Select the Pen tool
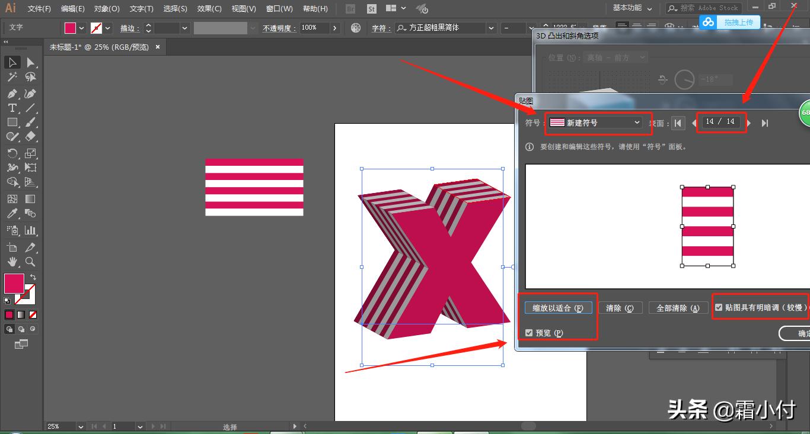 (12, 93)
